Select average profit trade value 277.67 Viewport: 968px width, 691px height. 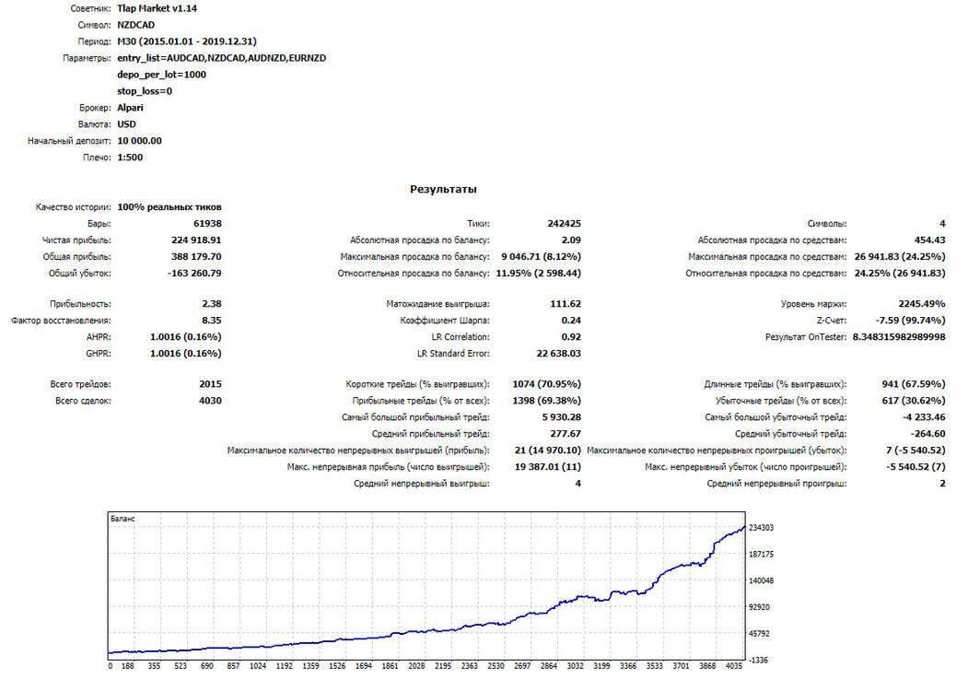(x=566, y=434)
